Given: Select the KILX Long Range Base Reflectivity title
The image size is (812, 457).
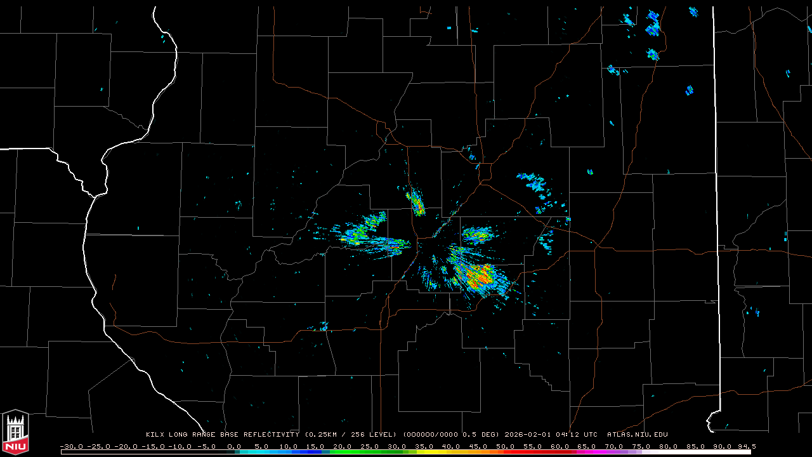Looking at the screenshot, I should (x=222, y=435).
